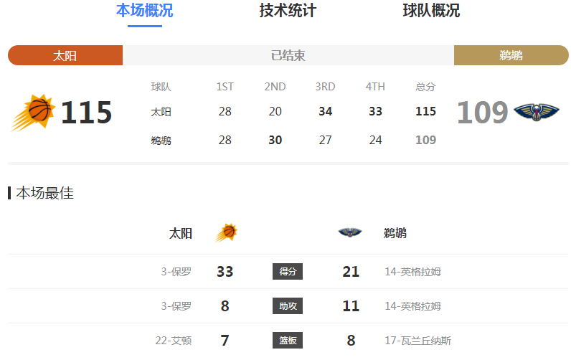Open the 球队概况 tab
Viewport: 571px width, 360px height.
431,11
